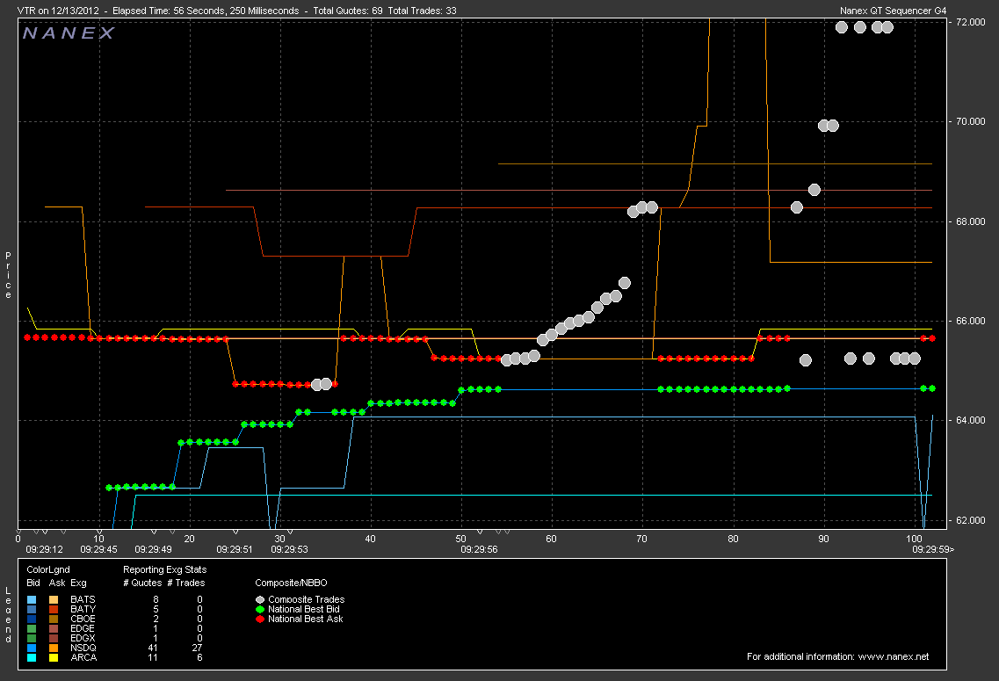Click the ARCA ask yellow color swatch
999x681 pixels.
pos(54,657)
